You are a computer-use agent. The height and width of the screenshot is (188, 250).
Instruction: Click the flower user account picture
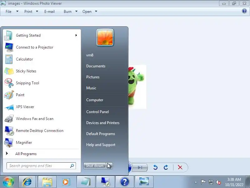tap(105, 38)
